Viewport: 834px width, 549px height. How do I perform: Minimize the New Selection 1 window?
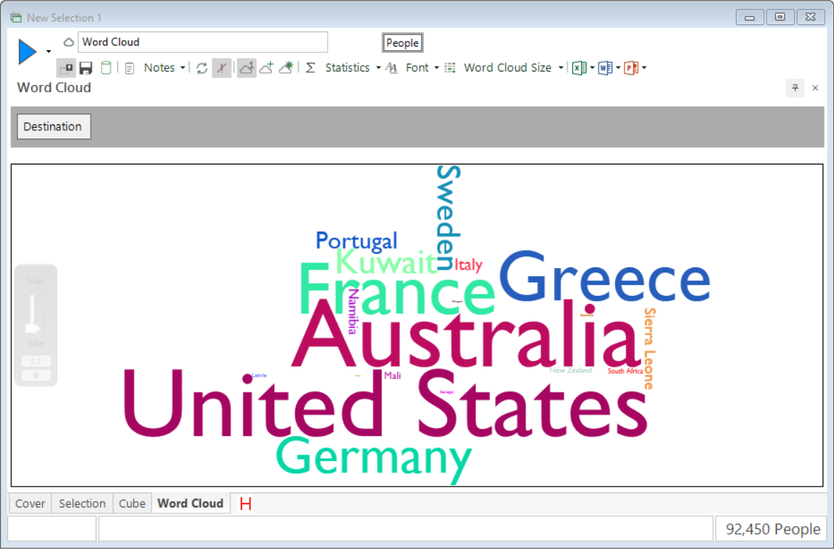(750, 18)
